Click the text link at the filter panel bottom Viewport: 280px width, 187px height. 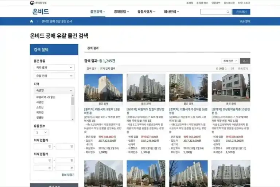pyautogui.click(x=68, y=175)
